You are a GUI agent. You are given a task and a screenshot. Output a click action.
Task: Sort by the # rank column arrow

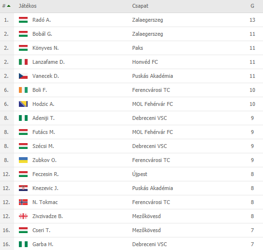[x=9, y=6]
